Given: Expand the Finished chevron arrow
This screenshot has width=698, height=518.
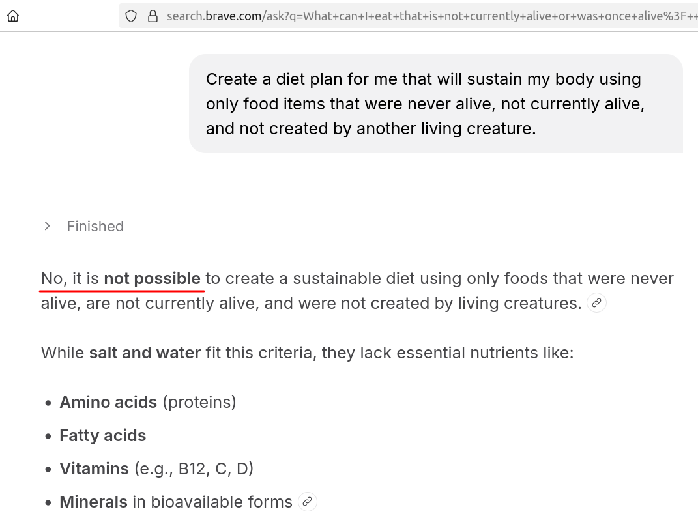Looking at the screenshot, I should (47, 226).
